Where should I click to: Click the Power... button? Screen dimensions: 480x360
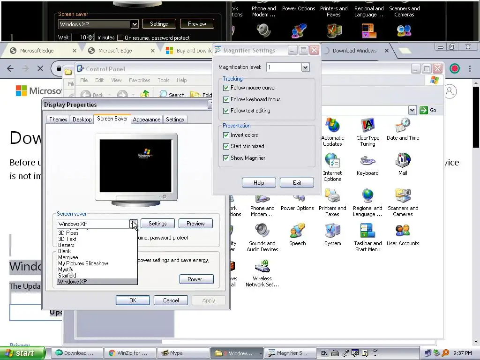(196, 279)
